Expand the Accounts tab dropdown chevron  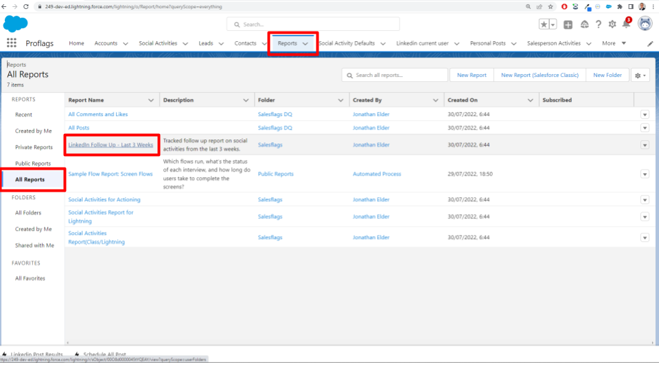tap(125, 44)
